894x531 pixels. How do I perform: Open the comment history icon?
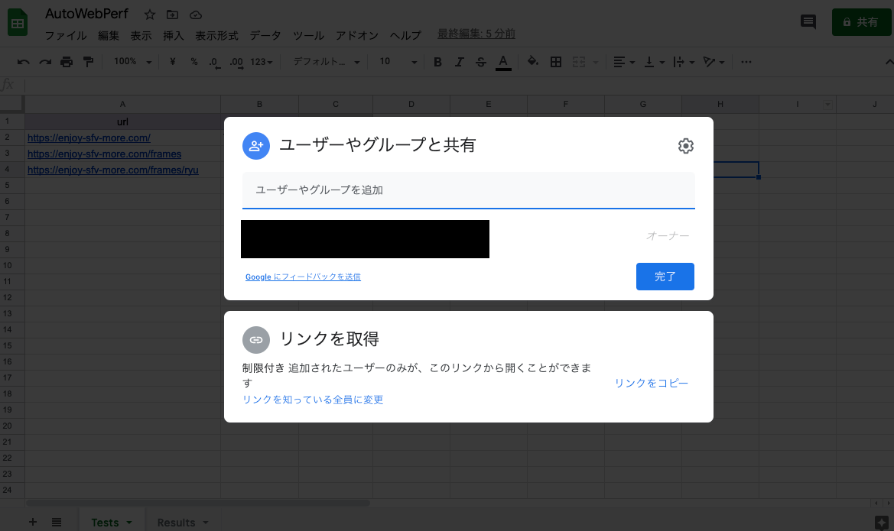pyautogui.click(x=808, y=22)
